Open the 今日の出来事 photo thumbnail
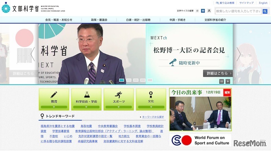The image size is (271, 151). [200, 113]
